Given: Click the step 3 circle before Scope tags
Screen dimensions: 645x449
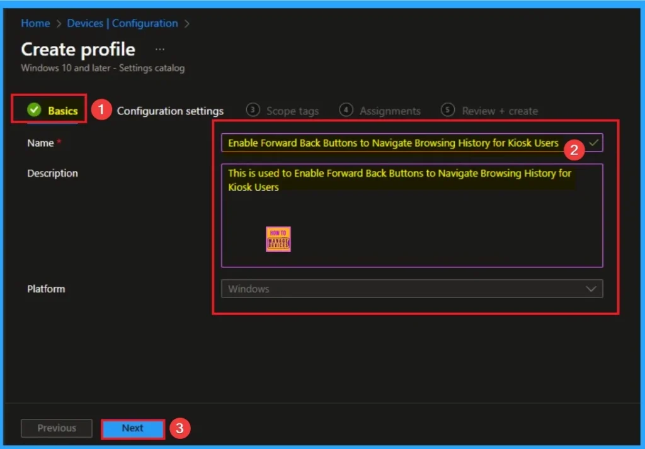Looking at the screenshot, I should point(253,110).
